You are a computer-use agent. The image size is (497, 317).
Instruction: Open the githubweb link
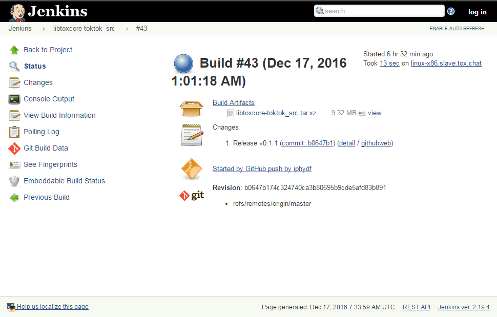pyautogui.click(x=376, y=143)
